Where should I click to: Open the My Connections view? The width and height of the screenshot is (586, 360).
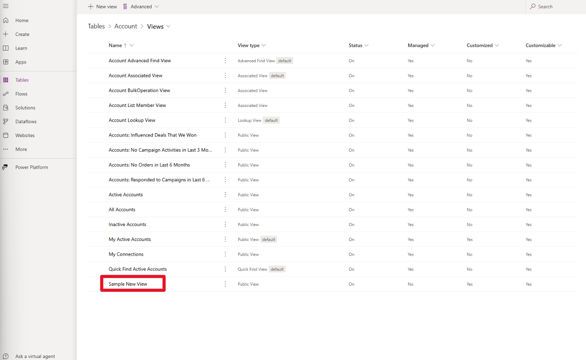(x=126, y=254)
